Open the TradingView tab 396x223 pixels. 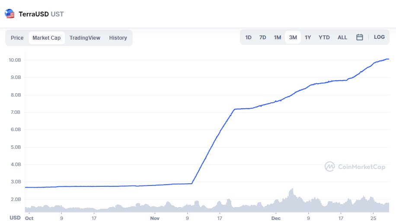(85, 38)
